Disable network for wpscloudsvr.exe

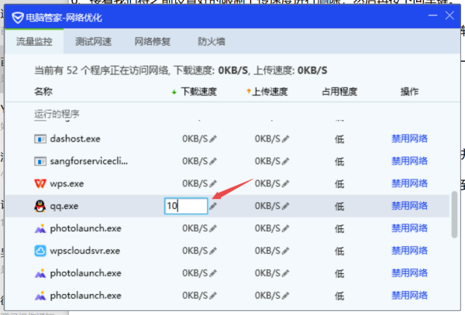(409, 251)
